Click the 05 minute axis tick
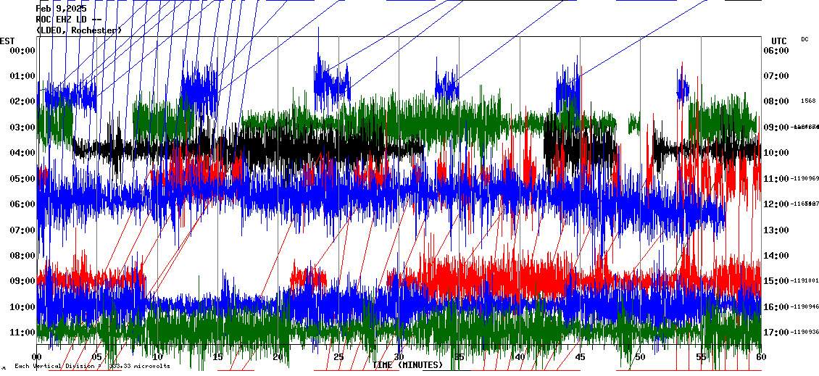Screen dimensions: 819x376 (x=97, y=357)
